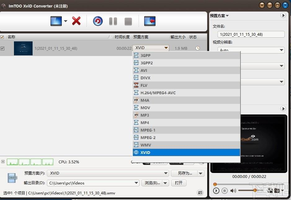Click the red X remove button

[x=76, y=21]
